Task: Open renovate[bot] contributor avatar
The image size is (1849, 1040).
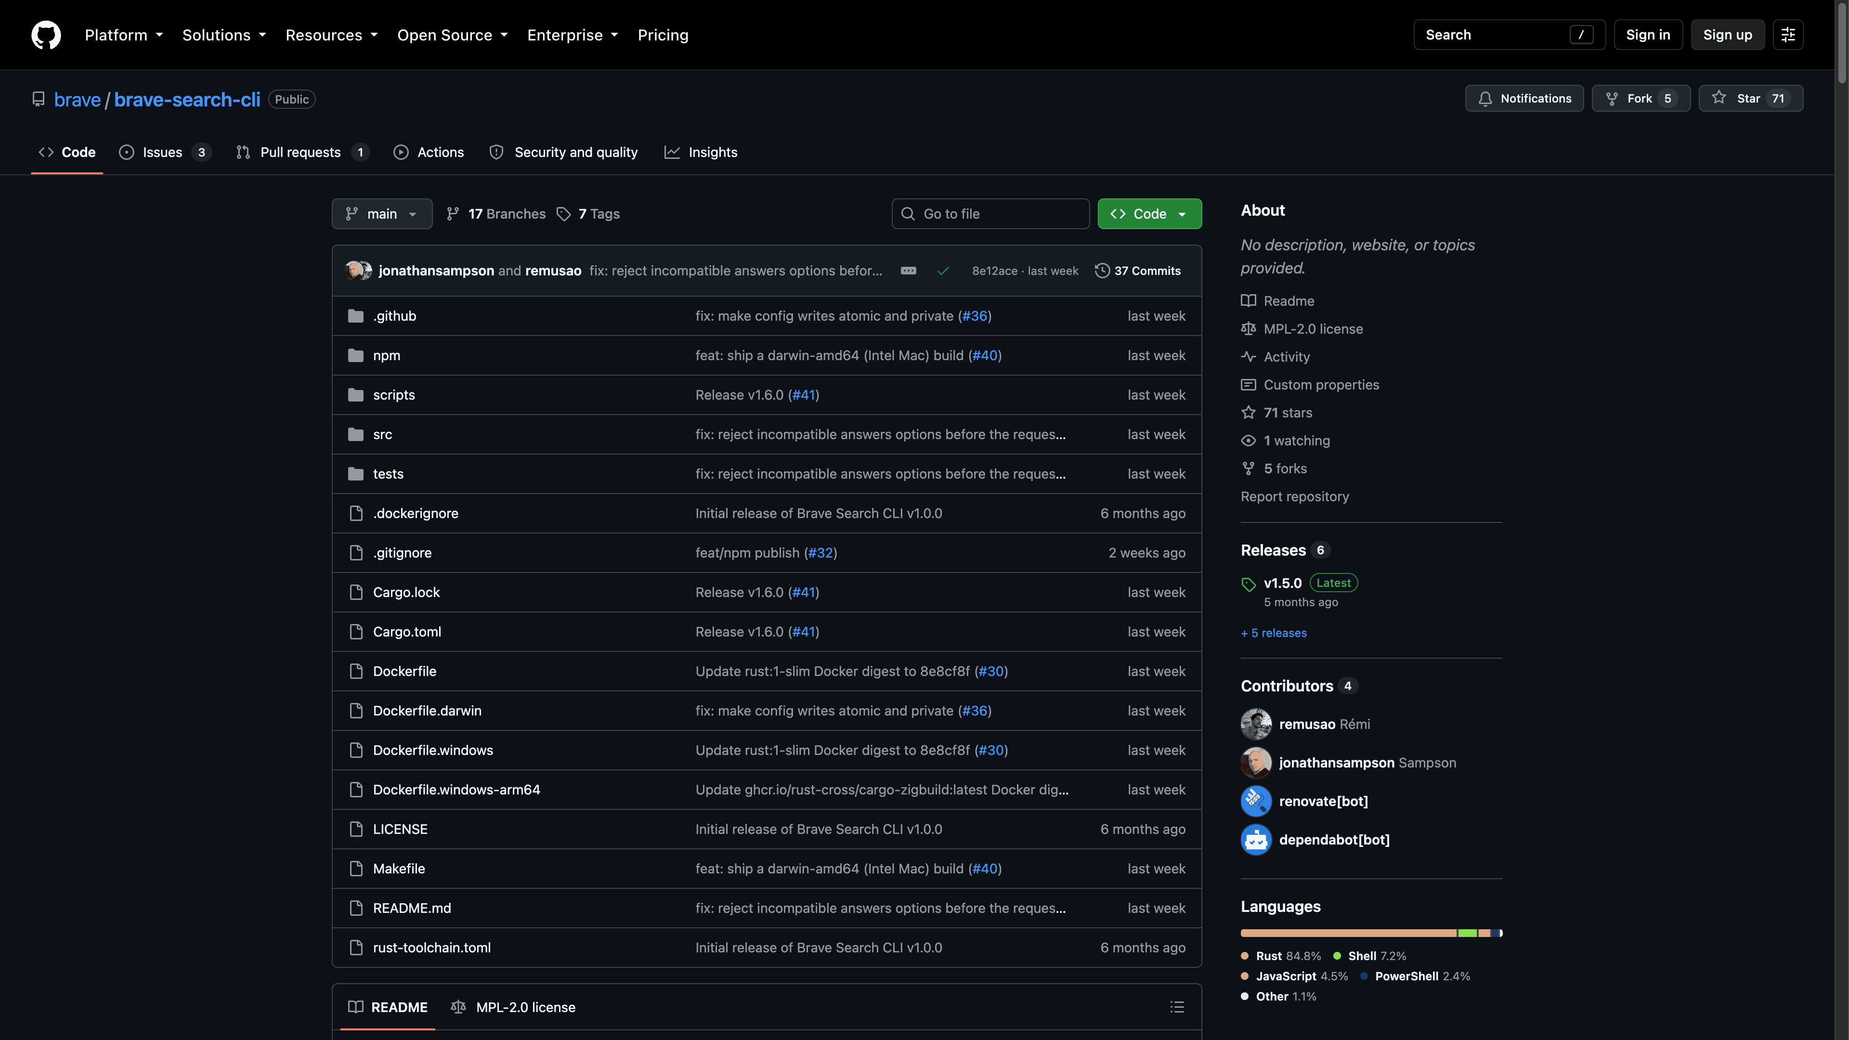Action: [1256, 801]
